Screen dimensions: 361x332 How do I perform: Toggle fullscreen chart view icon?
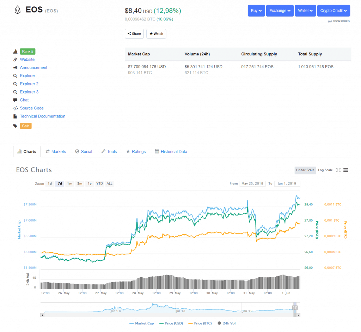[338, 170]
